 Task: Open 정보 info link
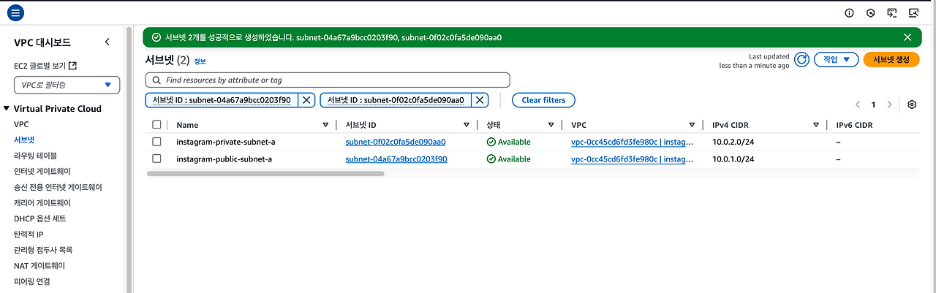(x=200, y=62)
